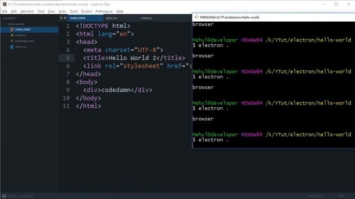Switch to the index.html tab

[x=78, y=18]
